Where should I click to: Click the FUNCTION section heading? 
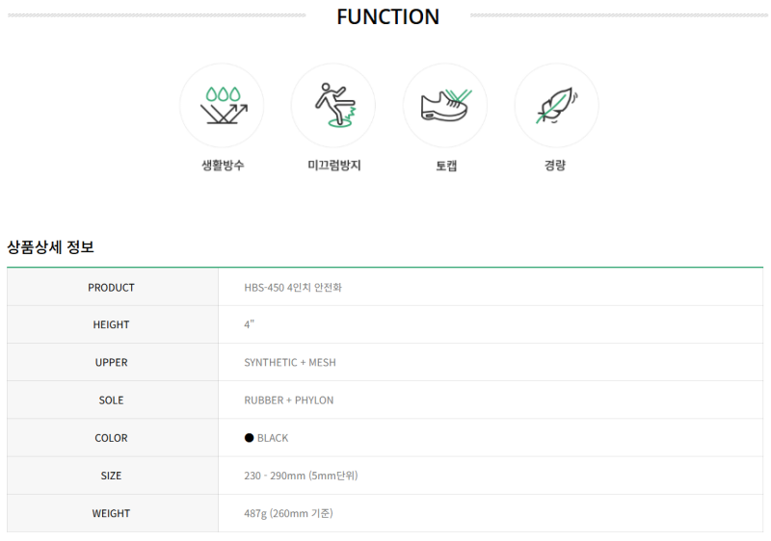click(x=388, y=16)
